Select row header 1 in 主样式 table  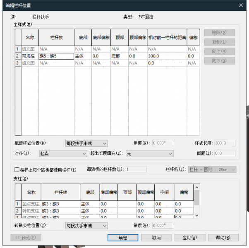pyautogui.click(x=18, y=49)
